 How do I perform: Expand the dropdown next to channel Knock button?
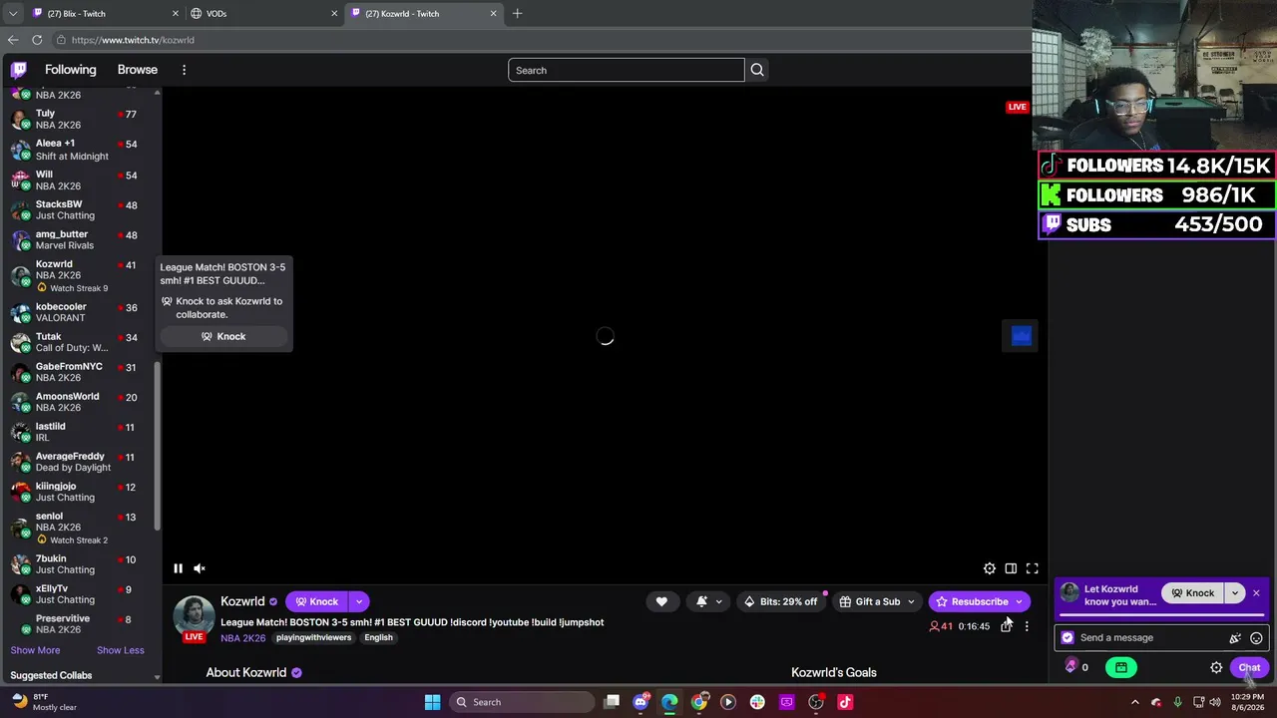click(x=359, y=601)
